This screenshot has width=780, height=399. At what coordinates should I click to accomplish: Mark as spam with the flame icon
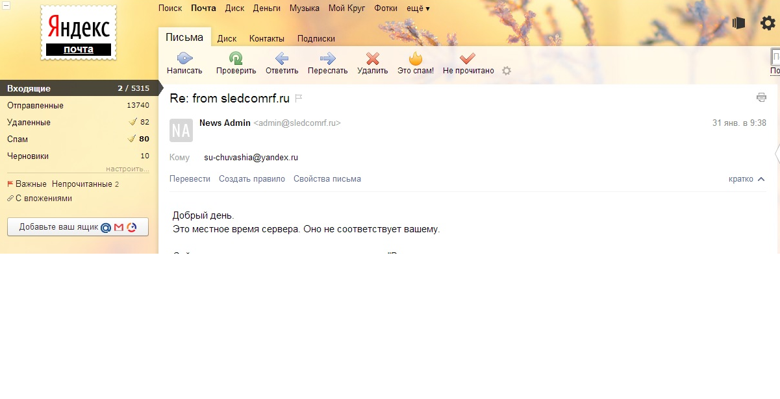(x=416, y=58)
